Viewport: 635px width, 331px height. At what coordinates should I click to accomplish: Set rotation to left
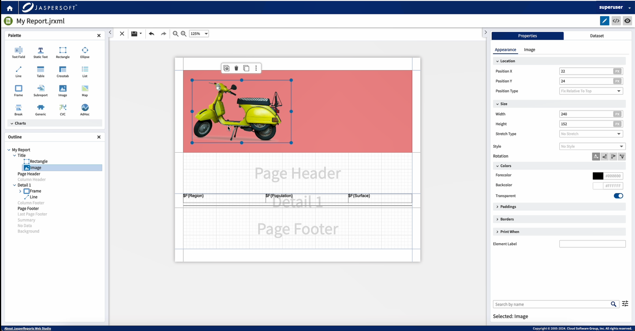605,156
